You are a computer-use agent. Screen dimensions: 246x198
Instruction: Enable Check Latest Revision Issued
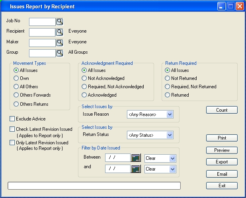pos(12,129)
